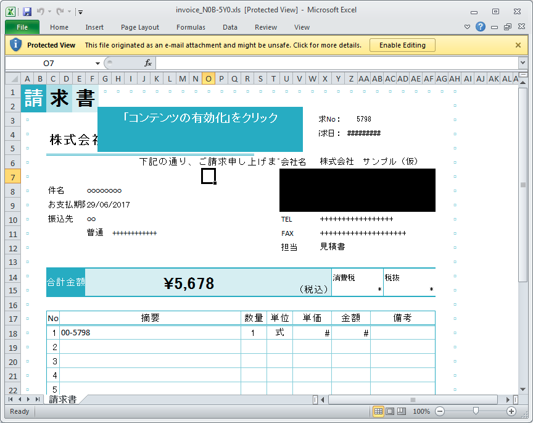Select row 14 header
The height and width of the screenshot is (423, 533).
pos(13,277)
